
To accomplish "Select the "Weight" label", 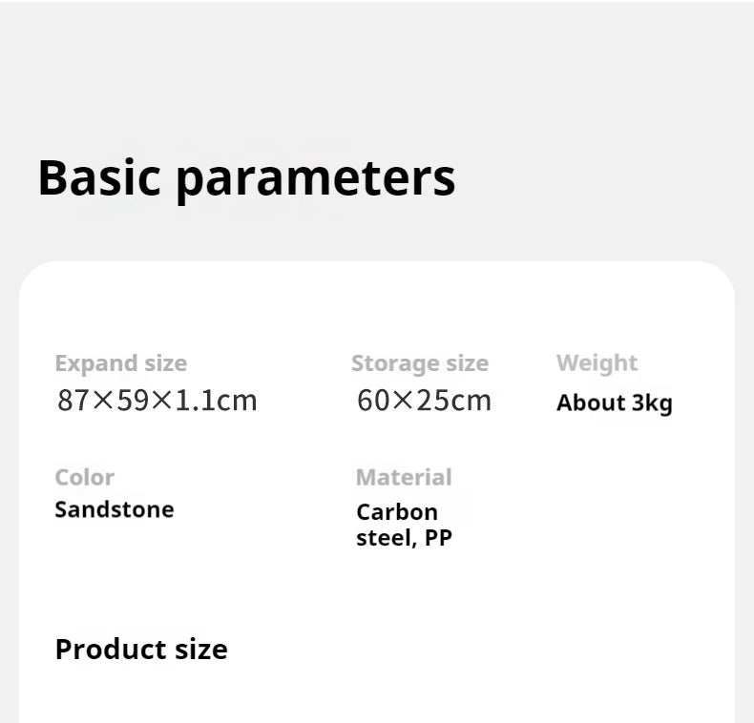I will 597,363.
